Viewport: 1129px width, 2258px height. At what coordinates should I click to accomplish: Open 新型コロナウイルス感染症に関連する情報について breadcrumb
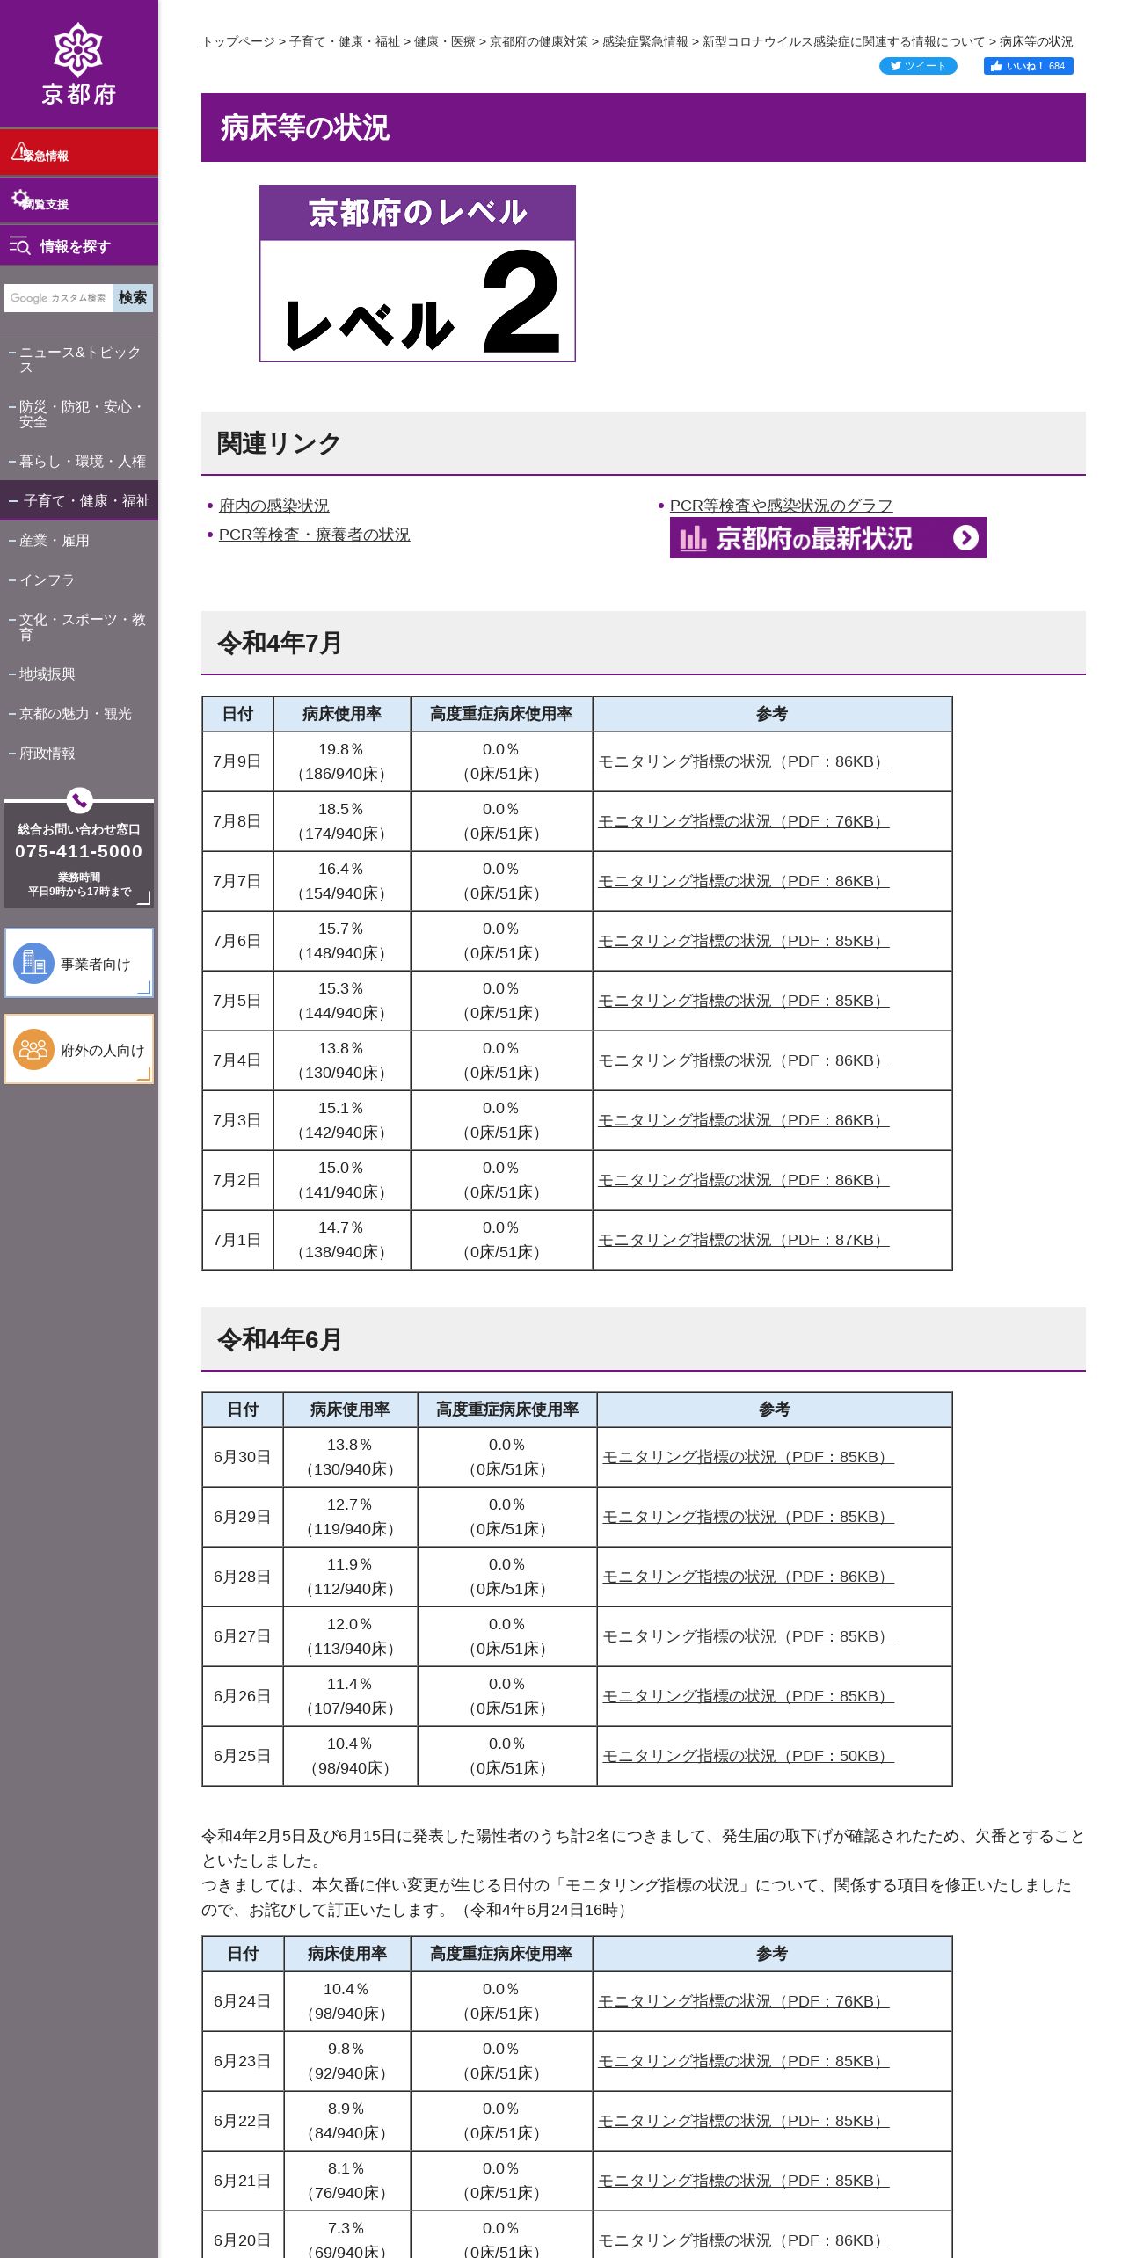click(844, 41)
